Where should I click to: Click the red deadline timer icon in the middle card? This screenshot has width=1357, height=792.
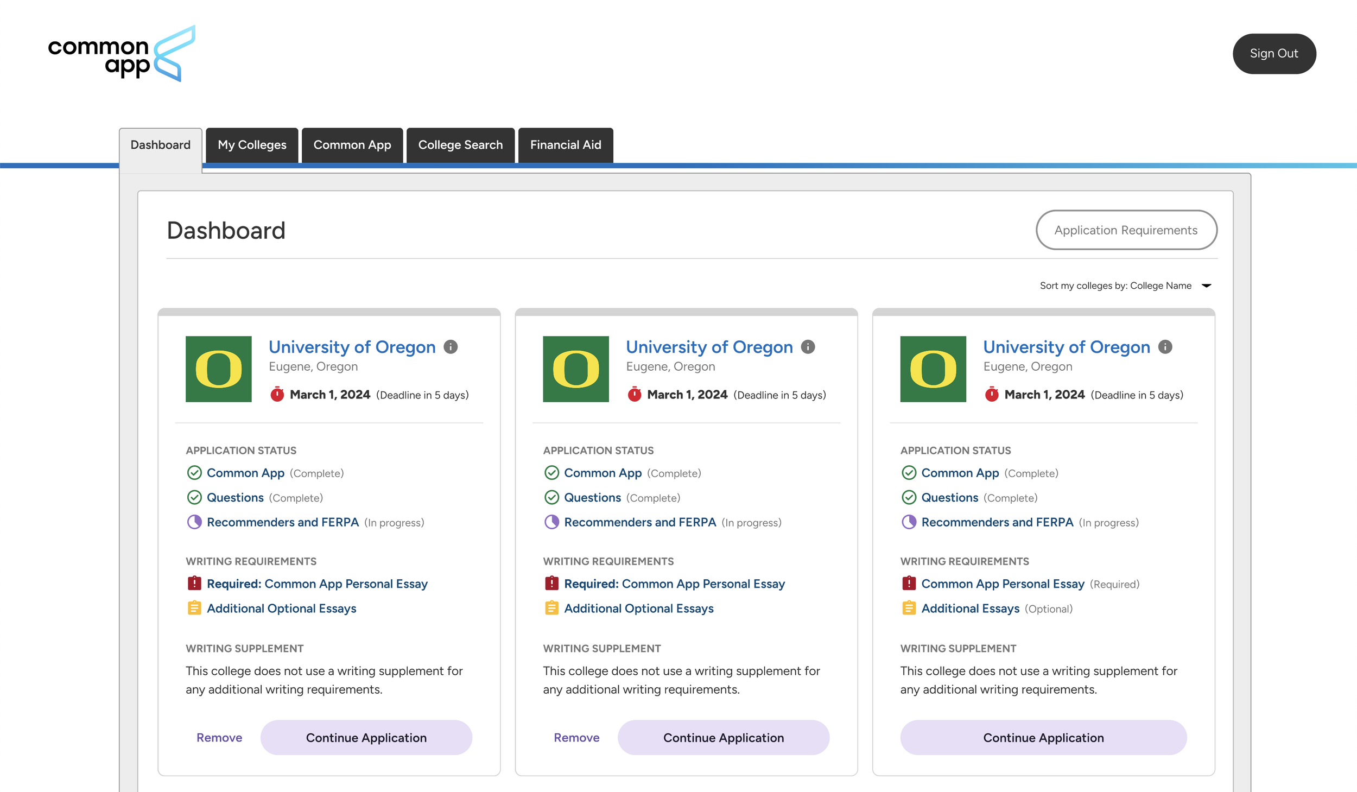tap(634, 394)
